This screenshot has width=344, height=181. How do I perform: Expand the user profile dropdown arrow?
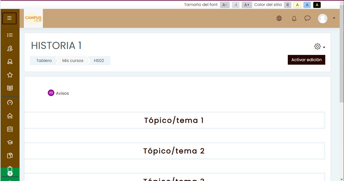click(x=334, y=18)
